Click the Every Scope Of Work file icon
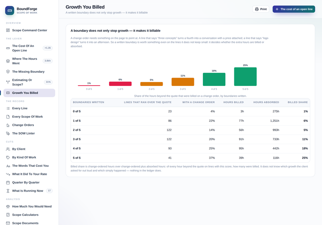This screenshot has width=322, height=225. [x=8, y=117]
